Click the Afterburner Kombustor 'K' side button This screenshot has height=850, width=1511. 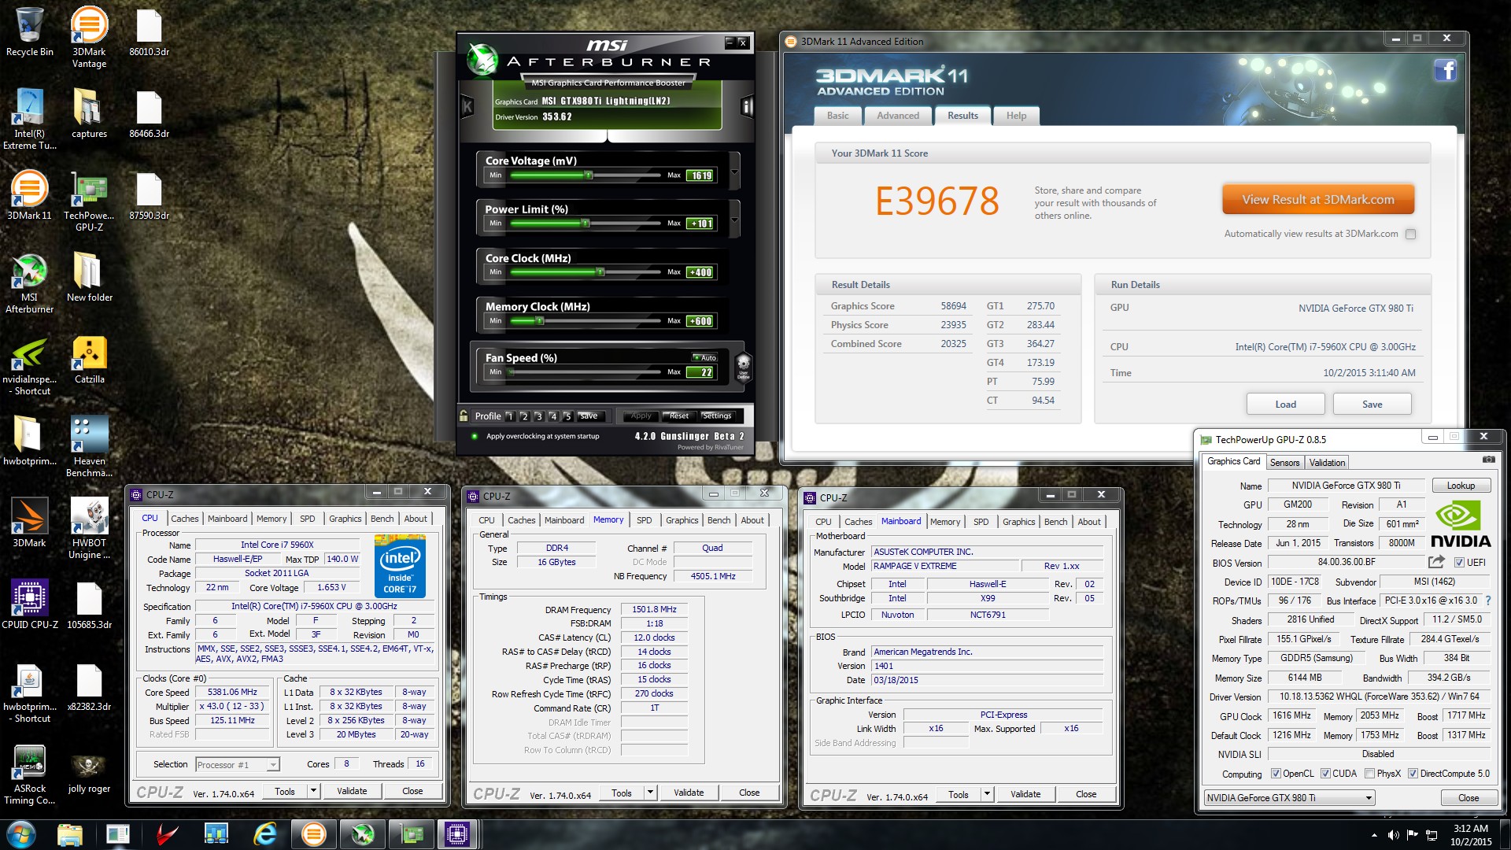click(467, 106)
